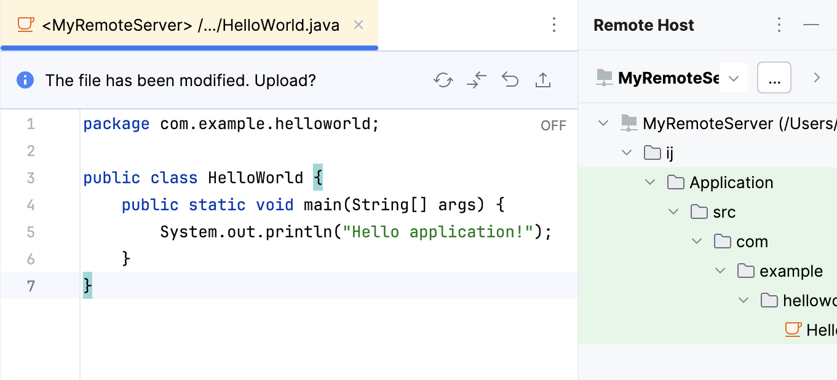Click the Remote Host panel title
Viewport: 837px width, 380px height.
(643, 25)
